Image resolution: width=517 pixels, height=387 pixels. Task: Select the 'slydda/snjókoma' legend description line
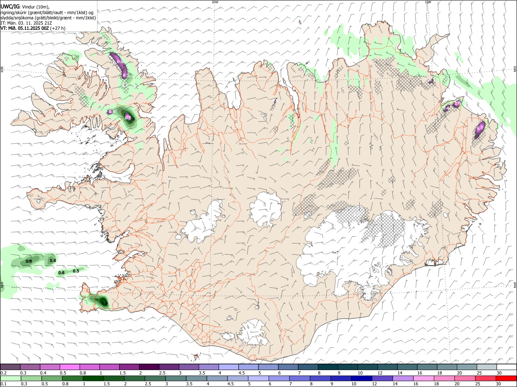click(x=48, y=18)
